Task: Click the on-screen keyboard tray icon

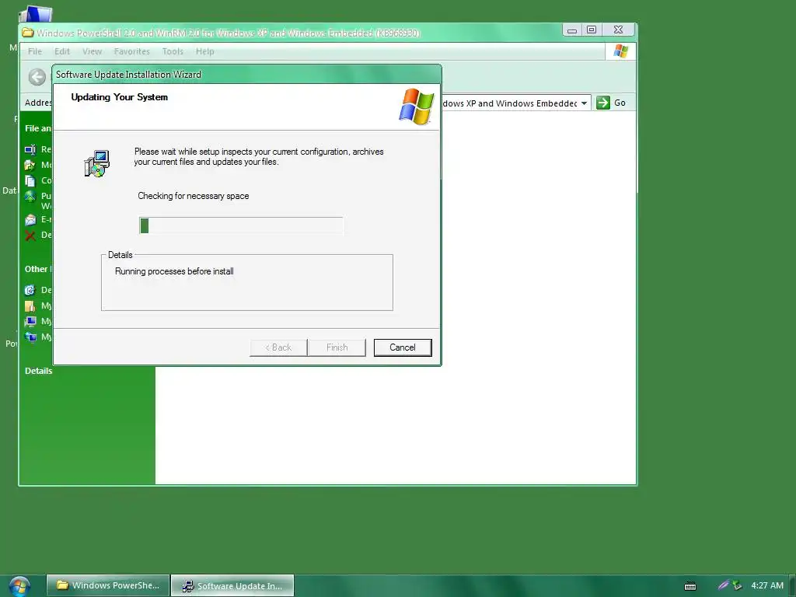Action: (690, 586)
